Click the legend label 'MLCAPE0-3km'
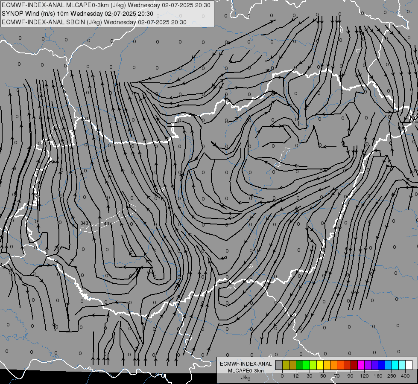418x384 pixels. 246,371
